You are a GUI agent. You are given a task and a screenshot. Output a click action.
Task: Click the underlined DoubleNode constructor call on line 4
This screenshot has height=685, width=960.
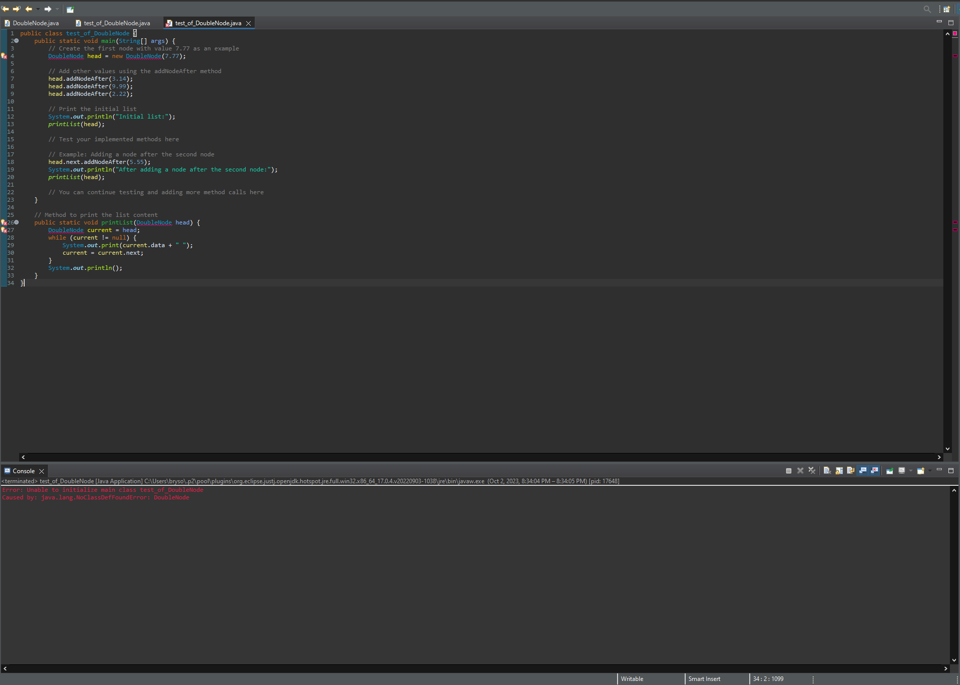tap(144, 56)
